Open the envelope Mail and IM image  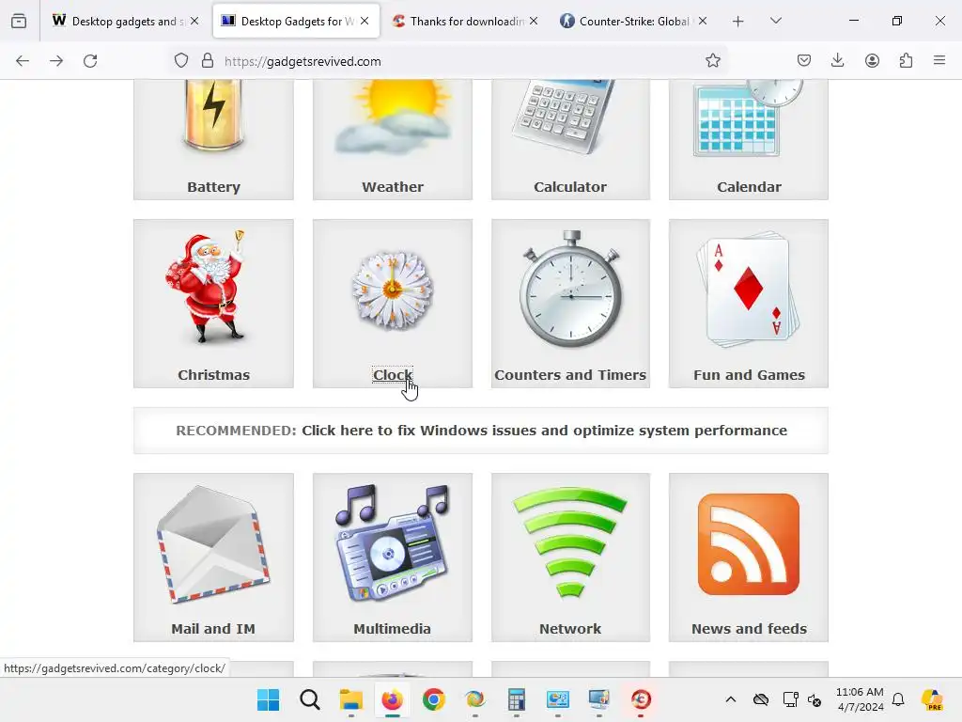click(213, 544)
